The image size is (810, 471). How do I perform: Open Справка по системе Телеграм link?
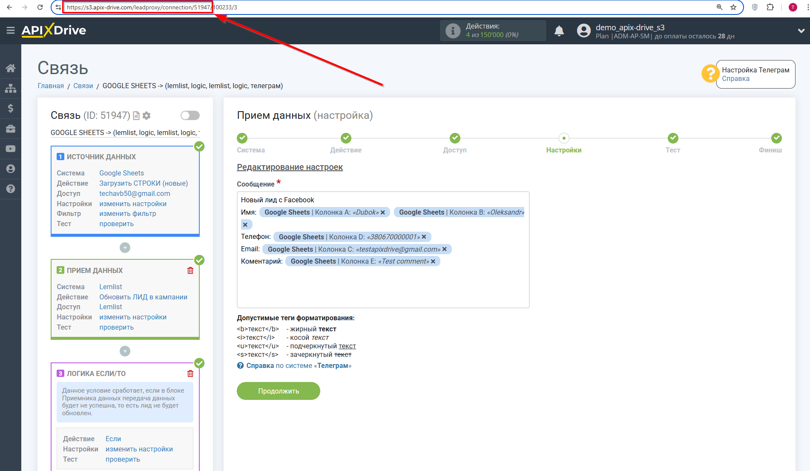pos(299,366)
